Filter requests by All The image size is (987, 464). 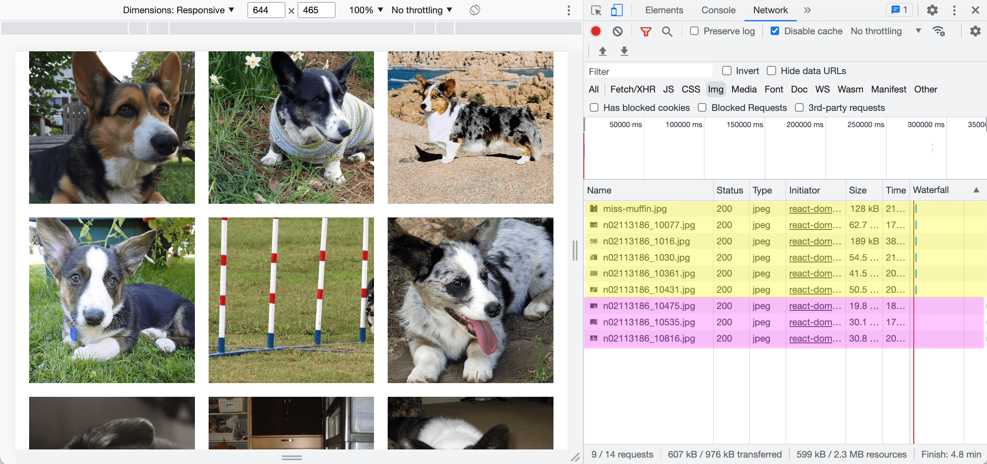point(594,89)
